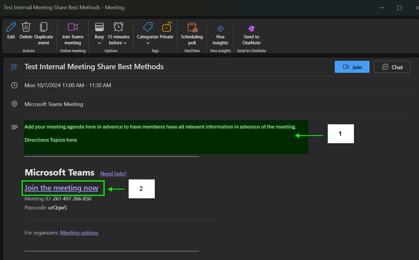The height and width of the screenshot is (260, 419).
Task: Click the notes icon beside agenda
Action: click(15, 127)
